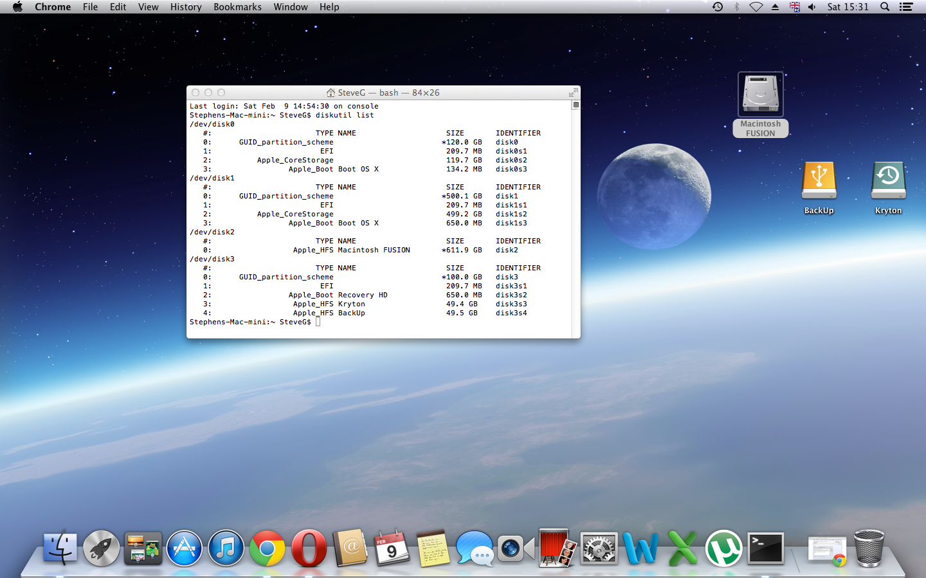Enter full screen on Terminal window
Image resolution: width=926 pixels, height=578 pixels.
click(573, 92)
